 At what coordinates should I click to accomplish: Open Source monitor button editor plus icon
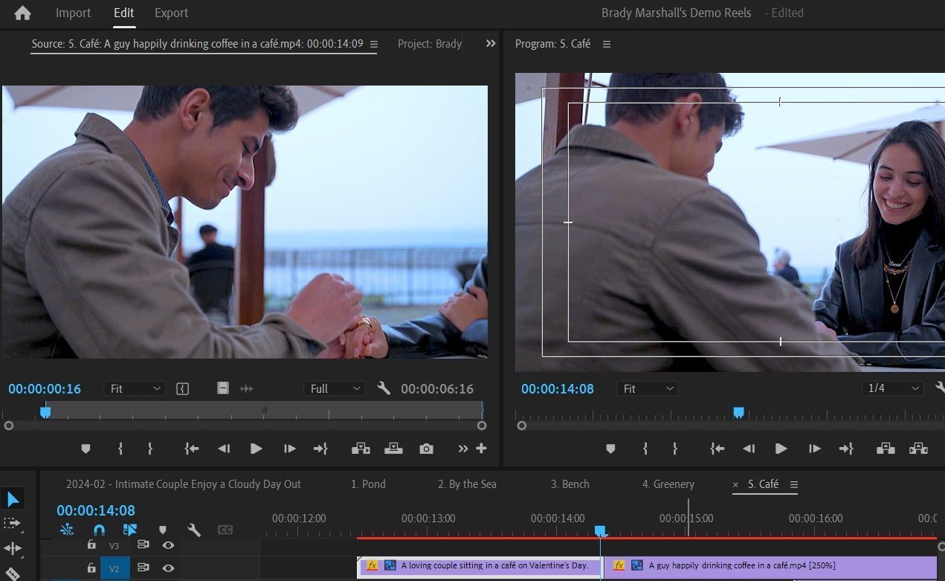click(481, 449)
